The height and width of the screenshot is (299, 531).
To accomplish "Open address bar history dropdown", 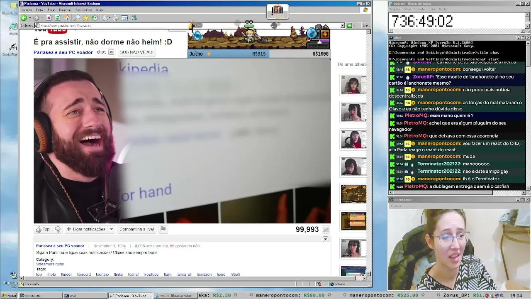I will [343, 25].
